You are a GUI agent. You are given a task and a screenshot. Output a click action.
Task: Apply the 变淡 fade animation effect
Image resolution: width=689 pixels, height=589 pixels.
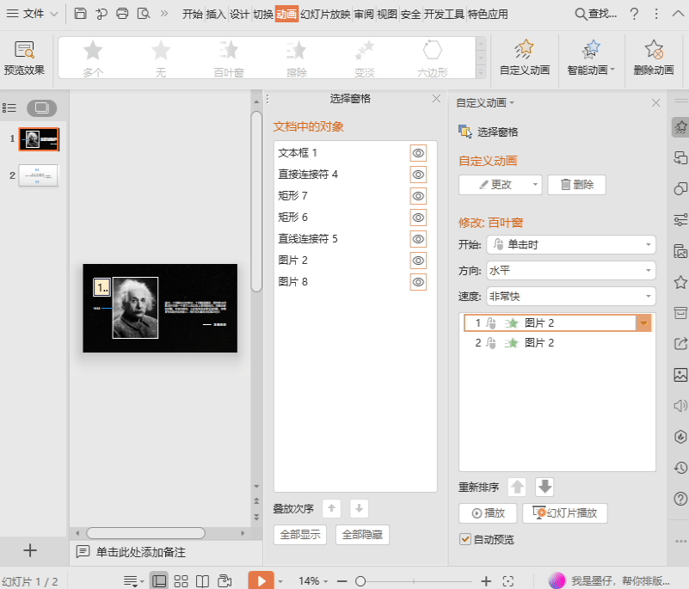tap(365, 58)
